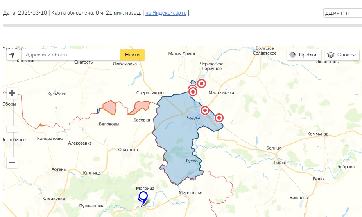Viewport: 362px width, 217px height.
Task: Click the Адрес или объект search field
Action: tap(70, 55)
